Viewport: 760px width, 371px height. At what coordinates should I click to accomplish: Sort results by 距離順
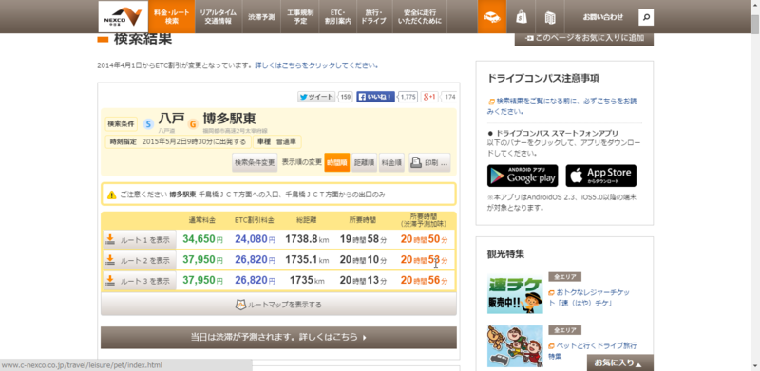[x=365, y=163]
